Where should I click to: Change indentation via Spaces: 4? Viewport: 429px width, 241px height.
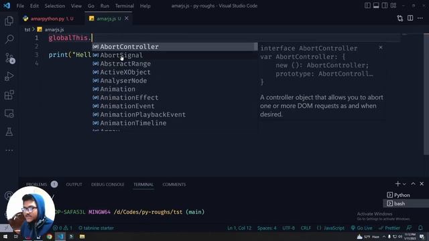tap(267, 228)
